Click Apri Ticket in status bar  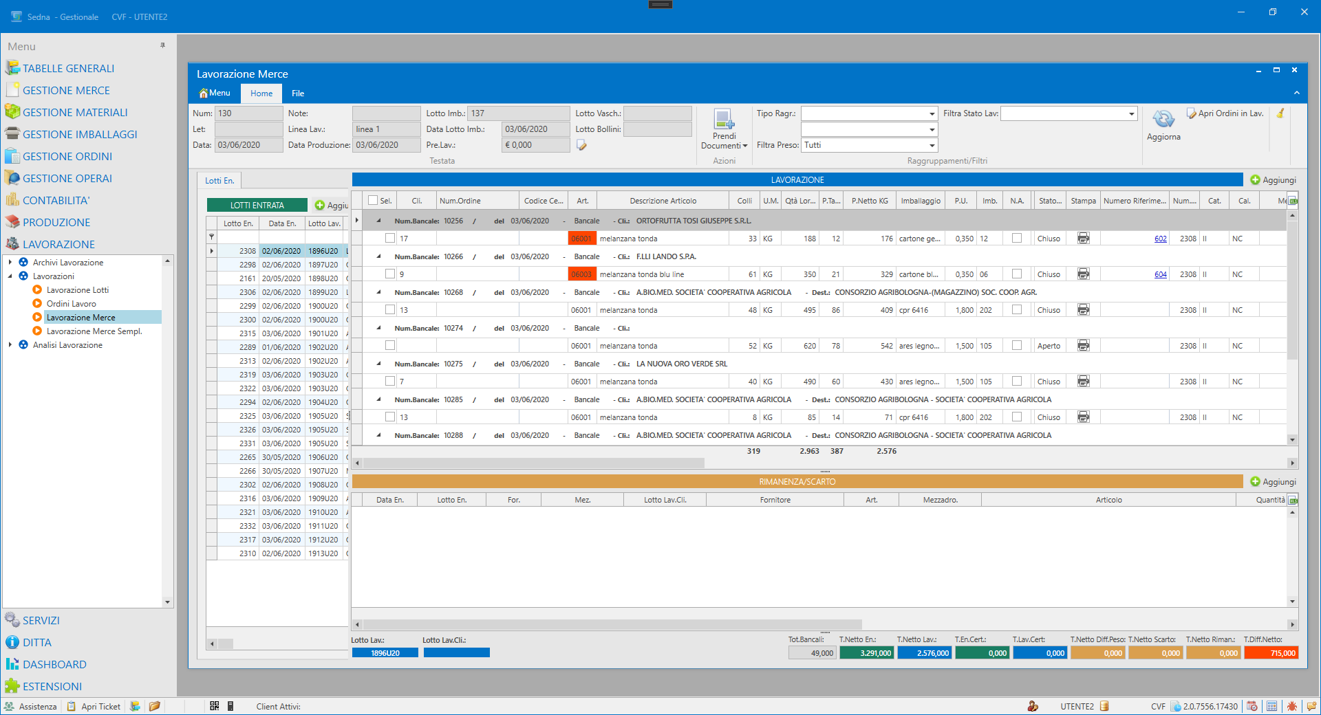point(94,706)
